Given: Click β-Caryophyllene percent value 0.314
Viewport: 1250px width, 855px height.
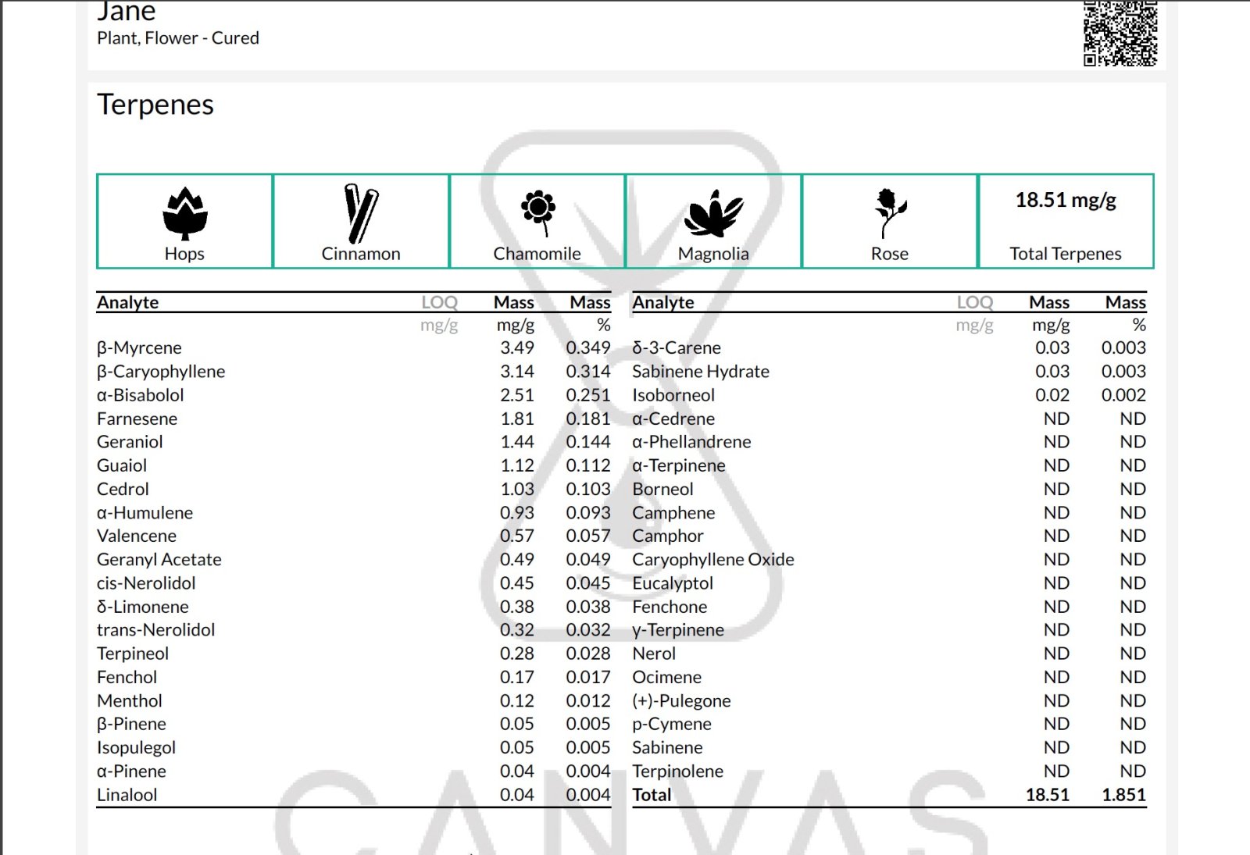Looking at the screenshot, I should tap(588, 372).
